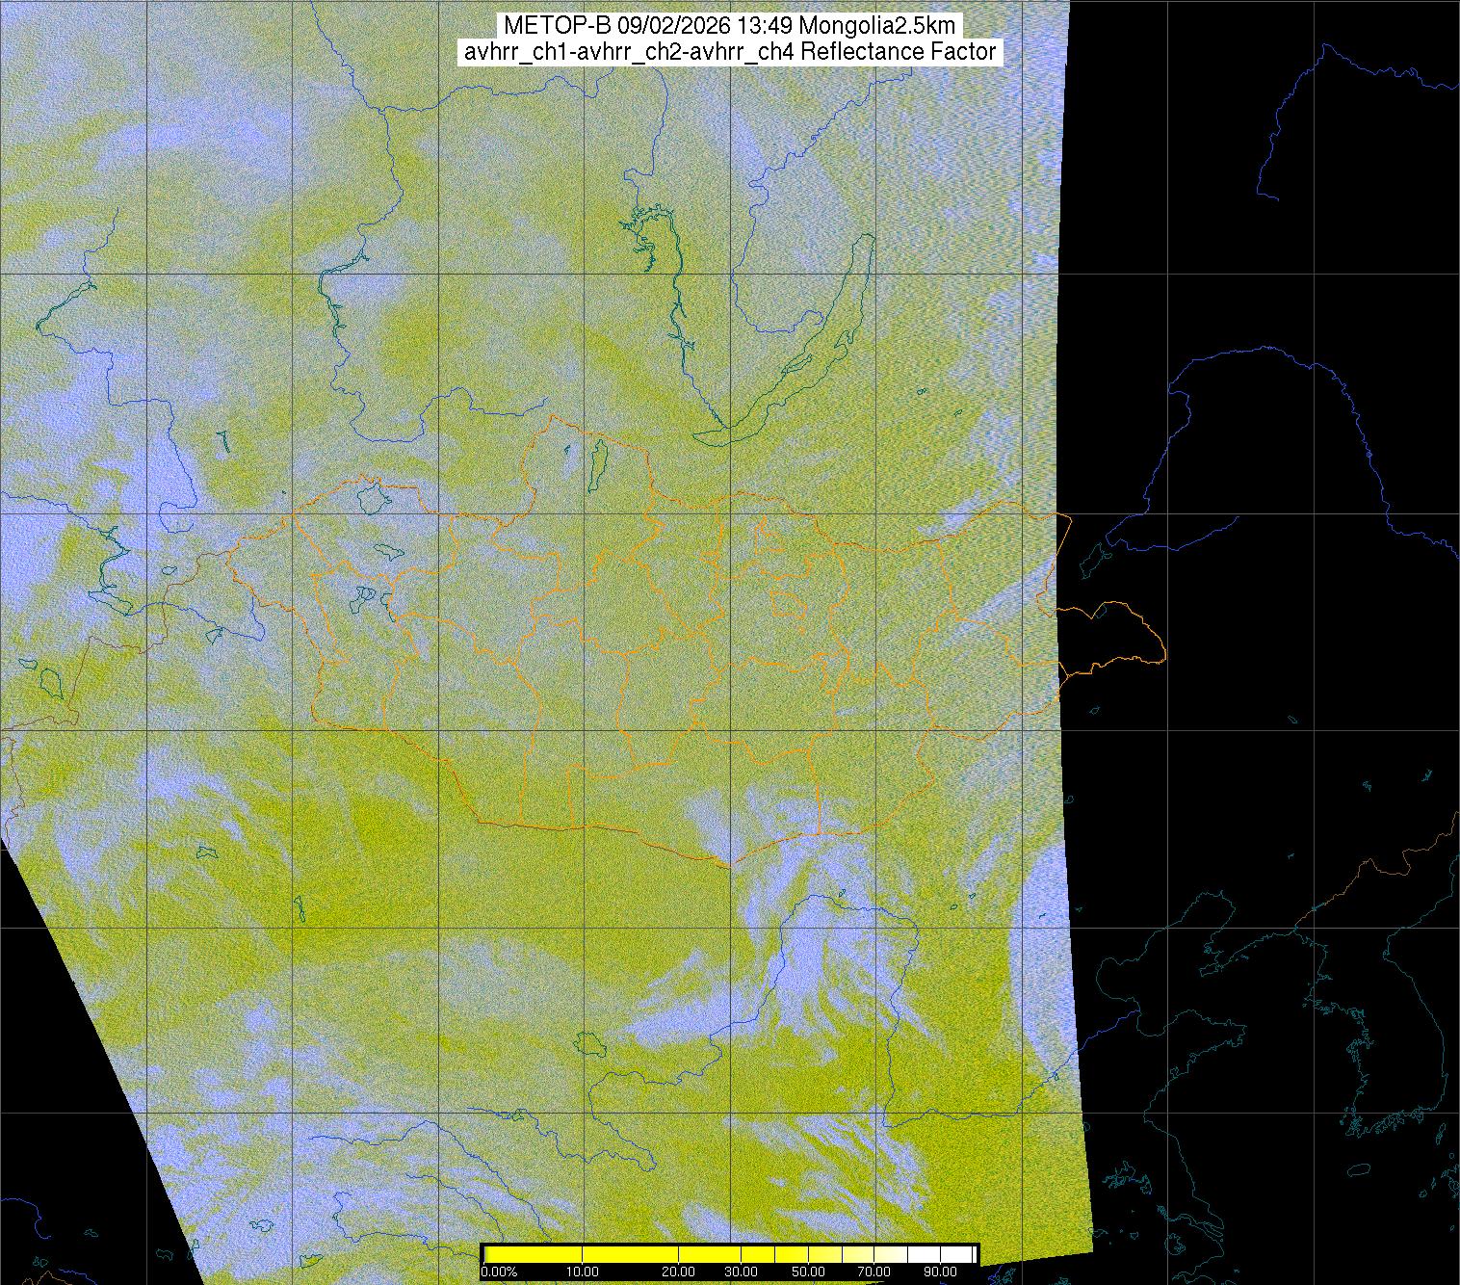Select the 10.00 tick label on legend

click(584, 1272)
